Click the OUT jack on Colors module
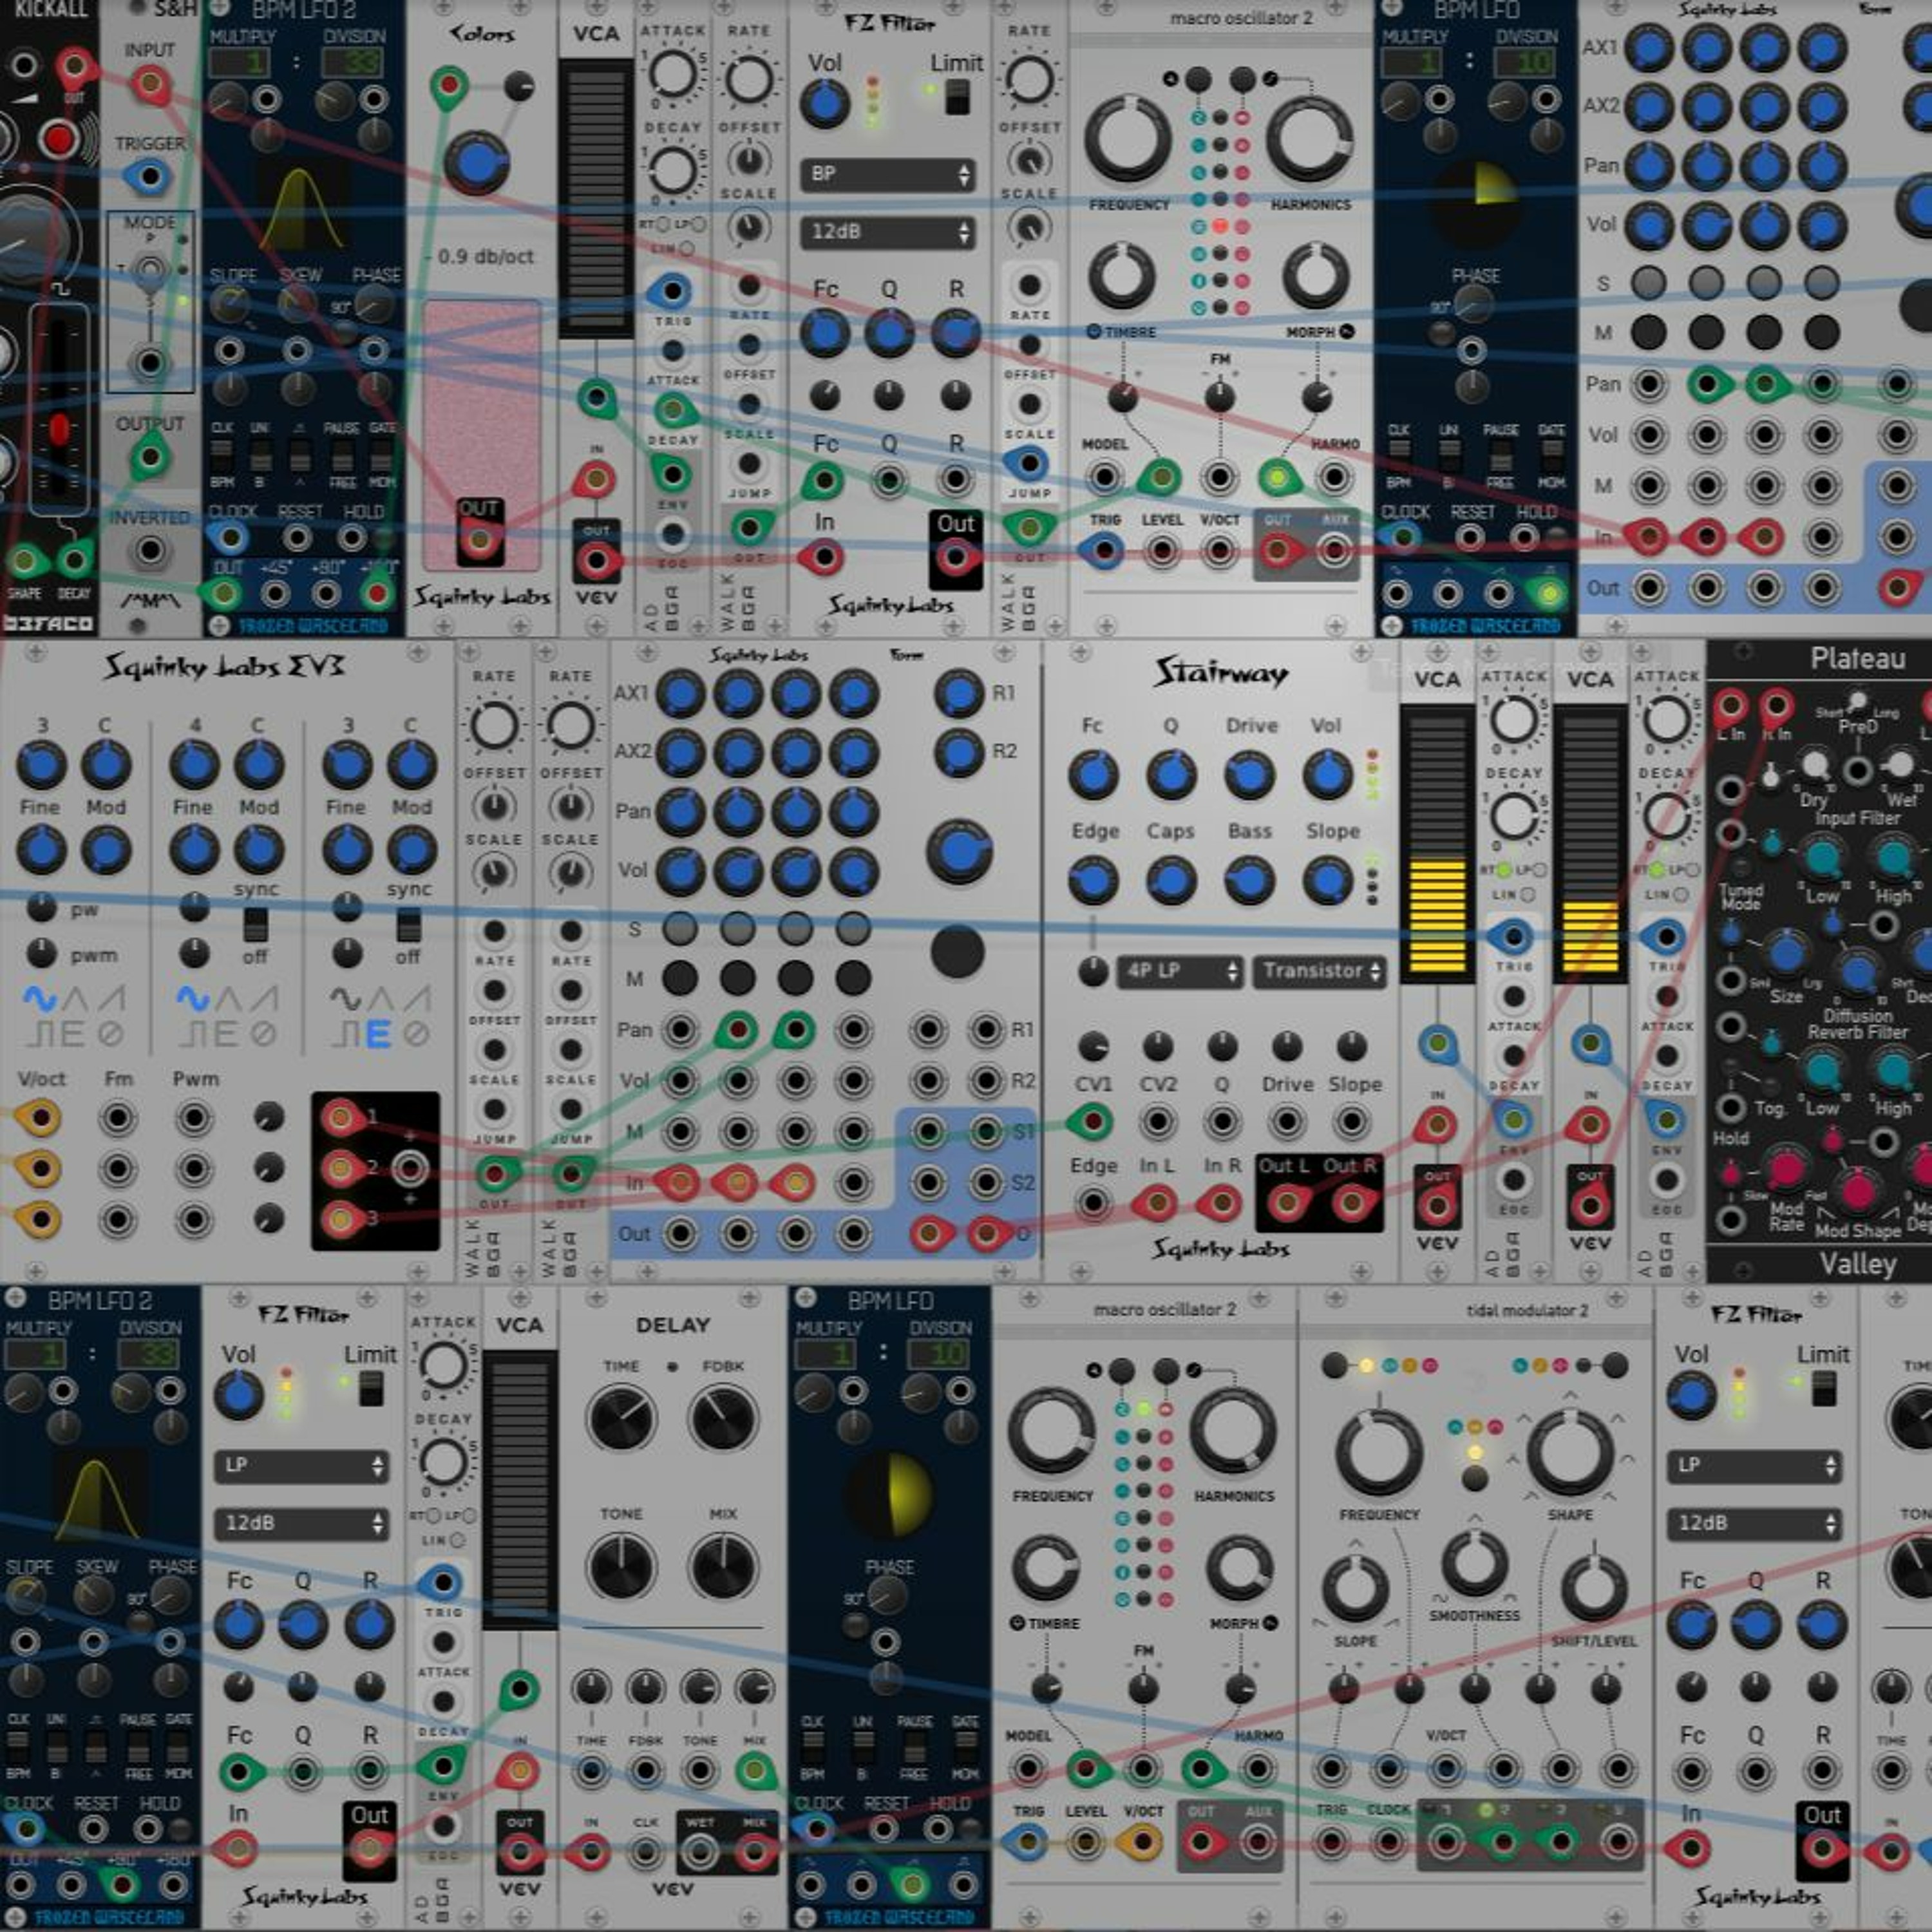Viewport: 1932px width, 1932px height. [479, 540]
